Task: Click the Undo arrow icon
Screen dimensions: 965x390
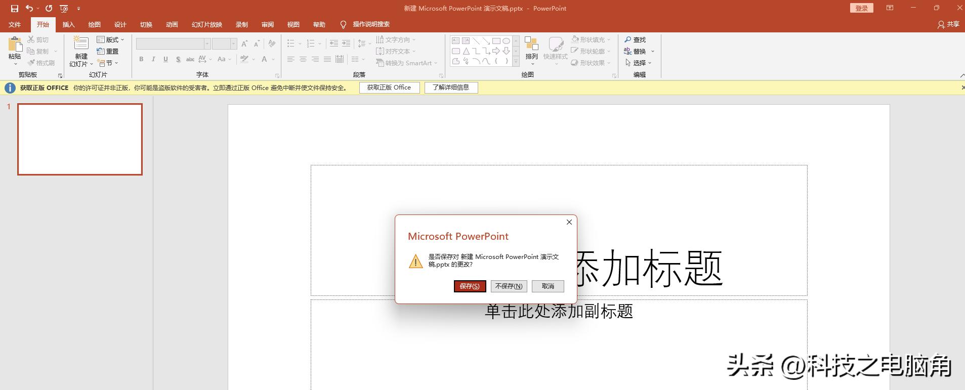Action: tap(29, 9)
